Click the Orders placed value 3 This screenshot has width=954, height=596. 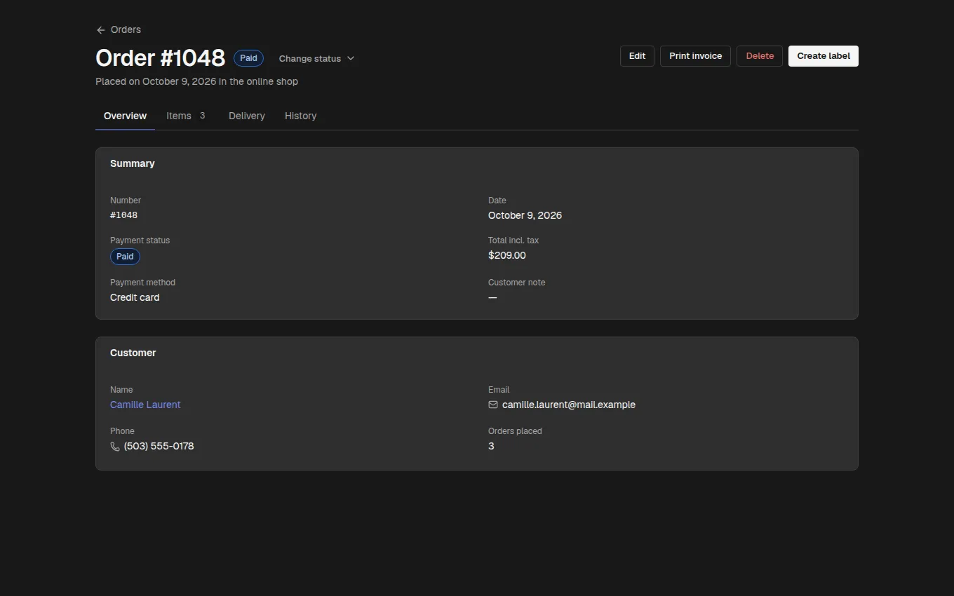click(x=491, y=446)
